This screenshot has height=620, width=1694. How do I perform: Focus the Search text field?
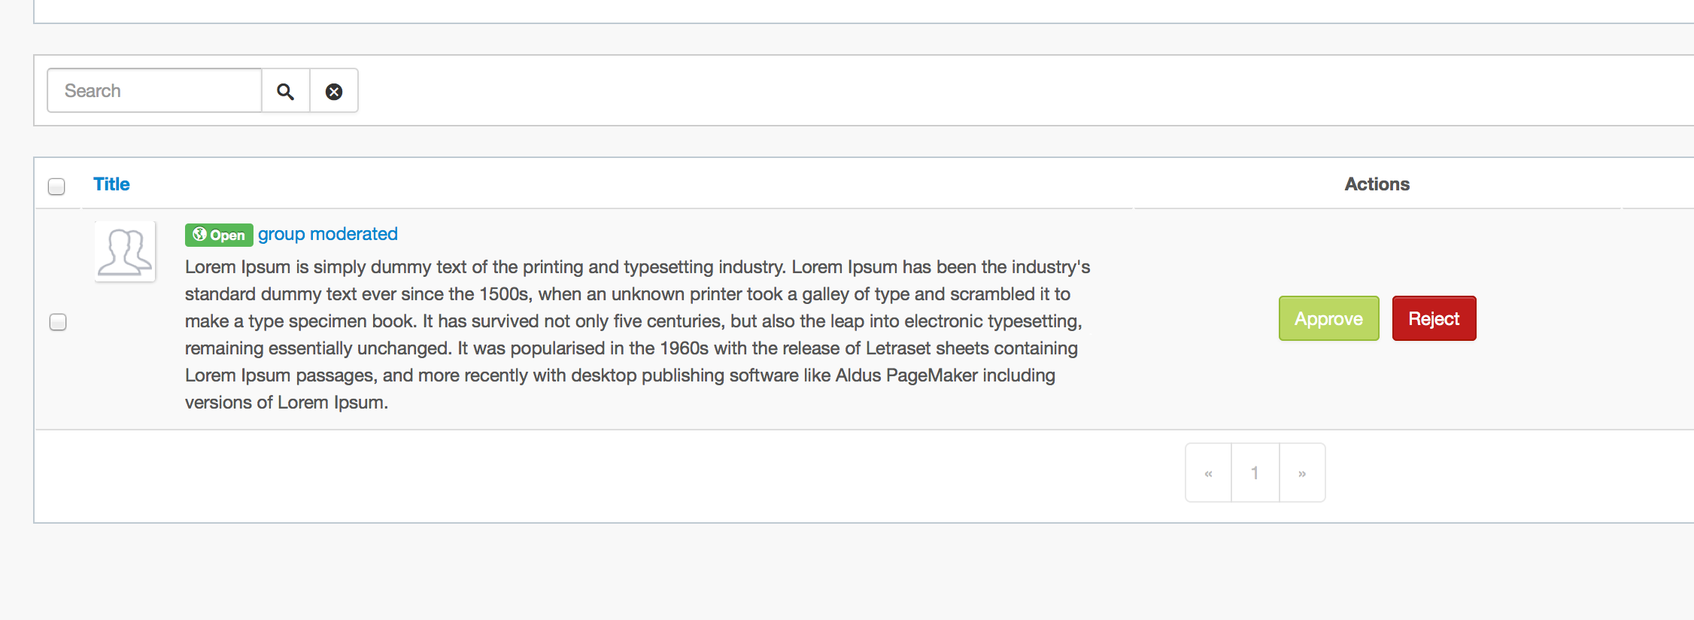pyautogui.click(x=154, y=91)
